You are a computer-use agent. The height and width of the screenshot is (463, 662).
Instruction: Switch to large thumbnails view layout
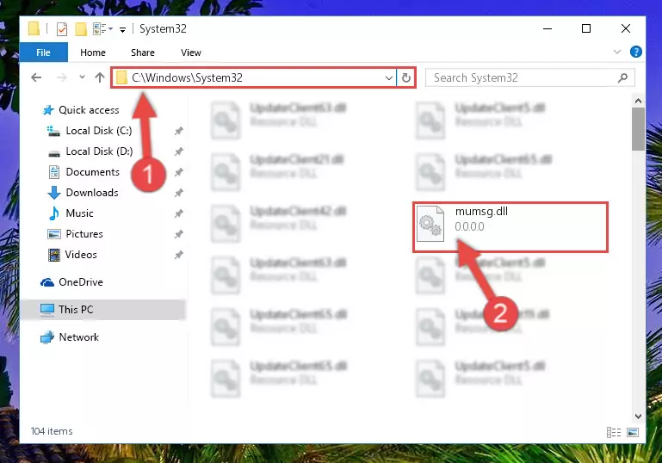click(633, 432)
